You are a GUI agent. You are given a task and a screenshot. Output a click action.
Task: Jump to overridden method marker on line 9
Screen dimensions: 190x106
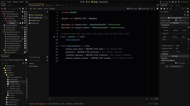click(54, 37)
